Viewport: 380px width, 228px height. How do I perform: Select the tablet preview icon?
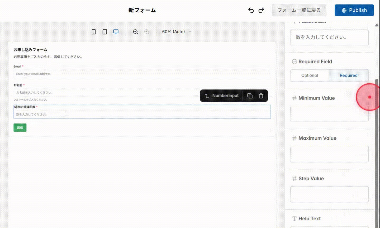coord(105,32)
